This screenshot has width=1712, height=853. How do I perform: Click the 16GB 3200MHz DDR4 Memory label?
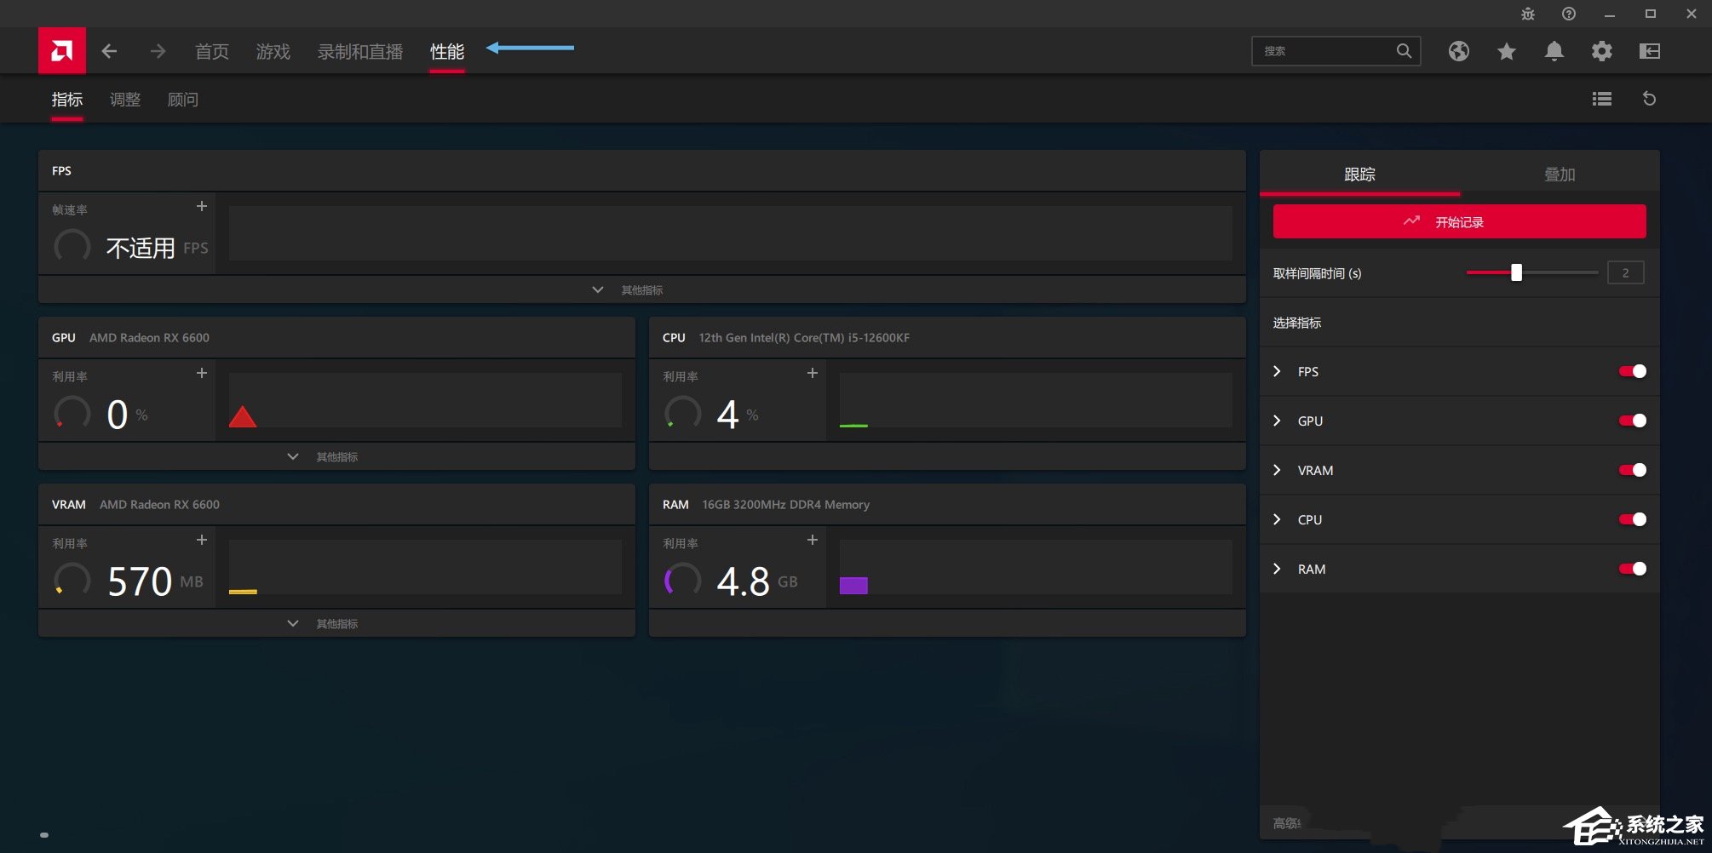pos(785,505)
